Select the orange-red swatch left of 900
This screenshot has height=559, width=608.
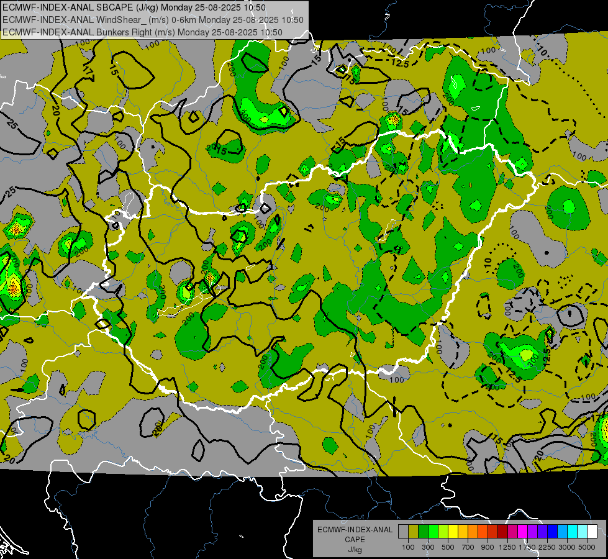click(x=483, y=532)
